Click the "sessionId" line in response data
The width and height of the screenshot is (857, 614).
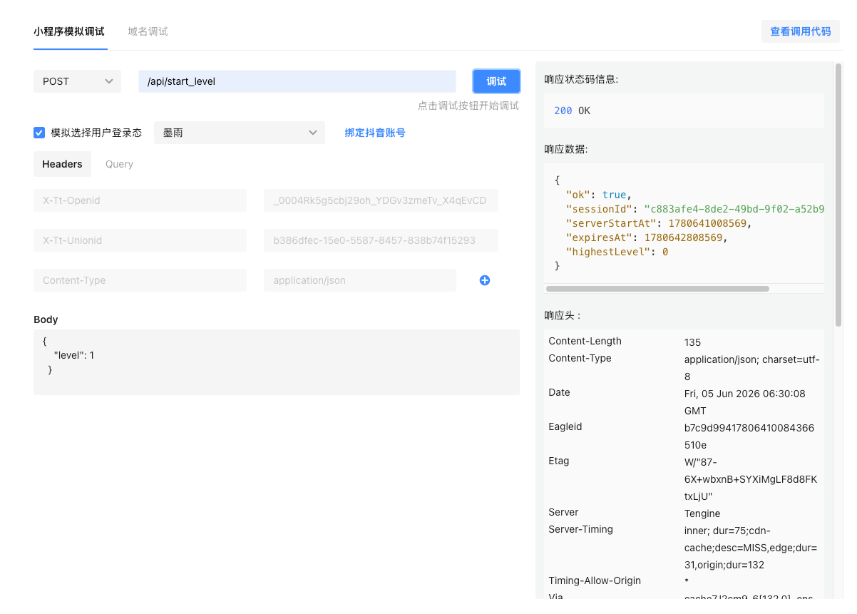click(695, 209)
